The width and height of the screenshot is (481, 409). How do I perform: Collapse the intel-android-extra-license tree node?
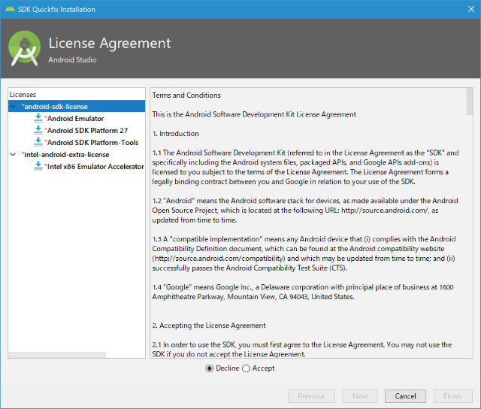point(14,154)
